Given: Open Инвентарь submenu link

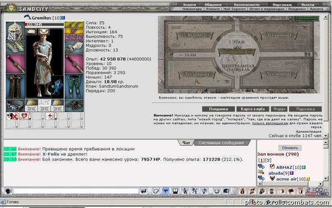Looking at the screenshot, I should [192, 9].
